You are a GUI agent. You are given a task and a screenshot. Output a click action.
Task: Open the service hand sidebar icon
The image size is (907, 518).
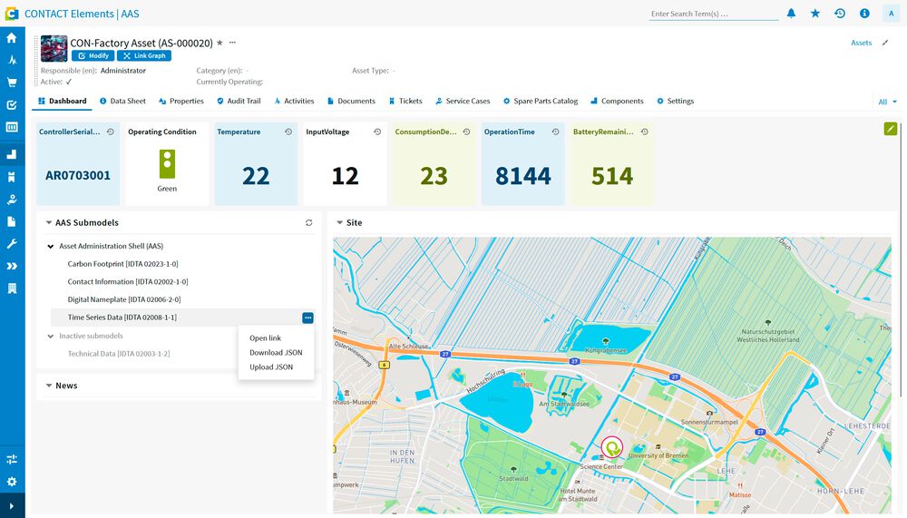12,200
